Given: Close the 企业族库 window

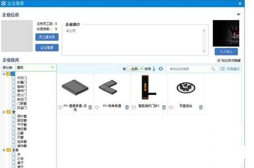Looking at the screenshot, I should click(x=240, y=3).
